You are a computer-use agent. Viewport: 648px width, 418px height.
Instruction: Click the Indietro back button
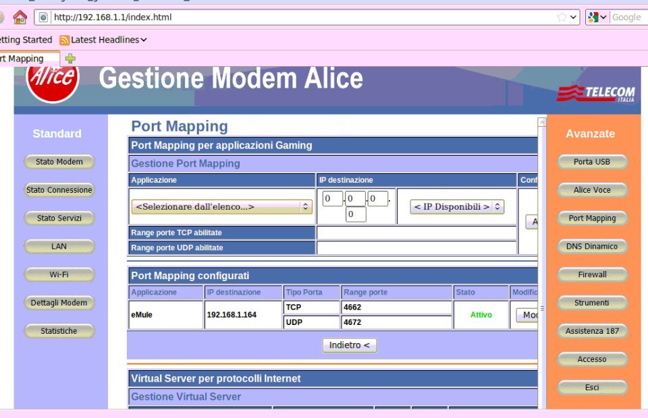pyautogui.click(x=350, y=345)
